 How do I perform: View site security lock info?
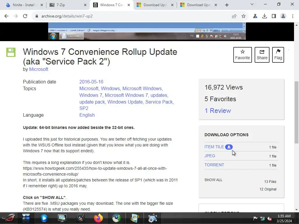(37, 16)
